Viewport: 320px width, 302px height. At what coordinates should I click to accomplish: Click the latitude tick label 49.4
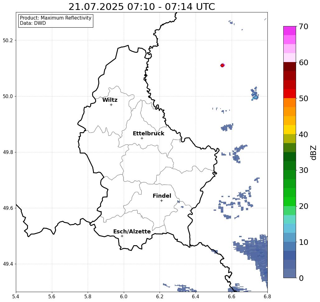pos(8,264)
